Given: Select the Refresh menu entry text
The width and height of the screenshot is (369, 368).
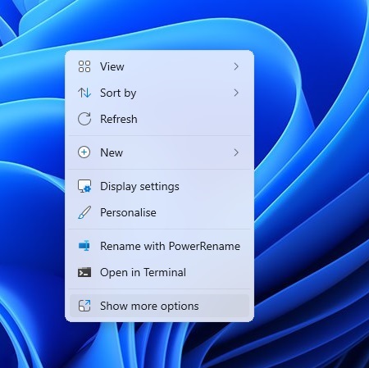Looking at the screenshot, I should pos(119,119).
